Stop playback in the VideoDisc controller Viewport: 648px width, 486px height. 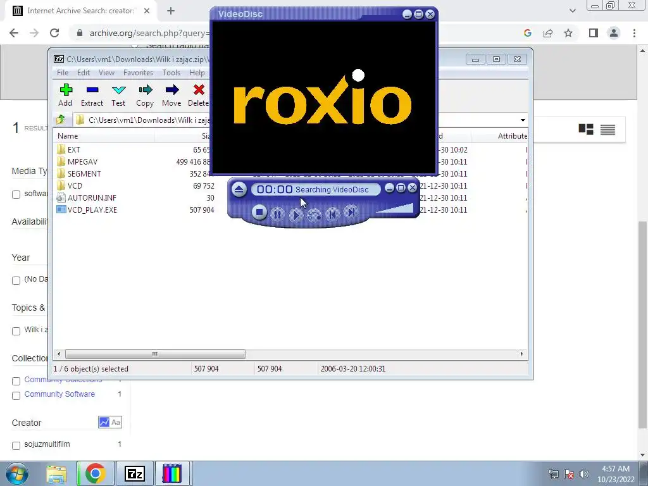[259, 213]
